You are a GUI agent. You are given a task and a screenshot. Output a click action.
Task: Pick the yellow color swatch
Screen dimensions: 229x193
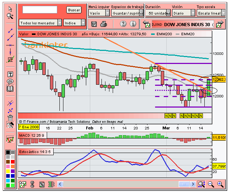8,171
